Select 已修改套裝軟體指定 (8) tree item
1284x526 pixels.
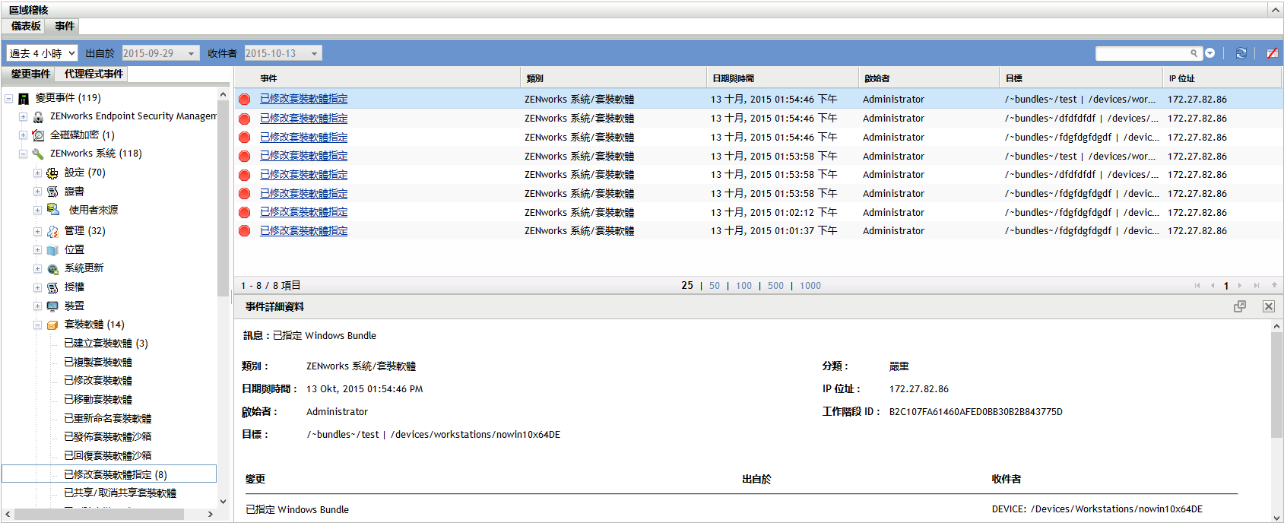click(116, 475)
